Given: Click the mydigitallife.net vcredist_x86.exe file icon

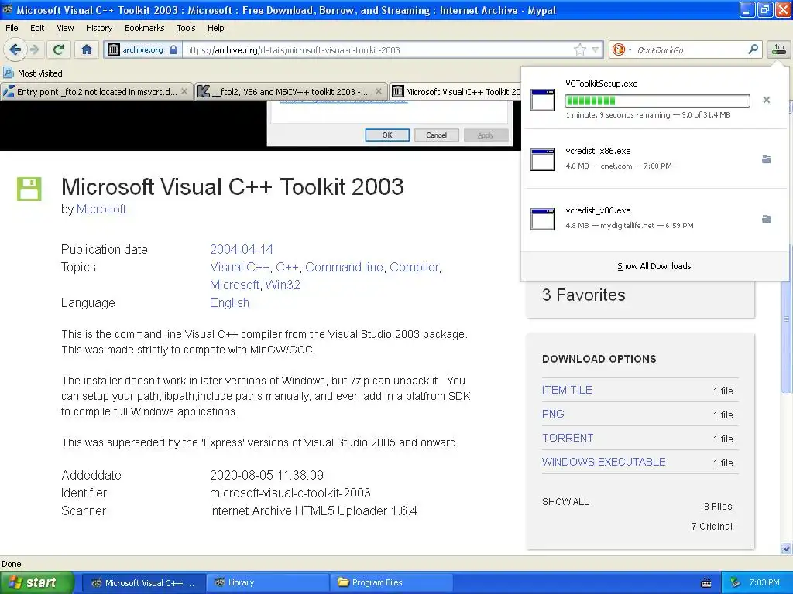Looking at the screenshot, I should pos(543,219).
